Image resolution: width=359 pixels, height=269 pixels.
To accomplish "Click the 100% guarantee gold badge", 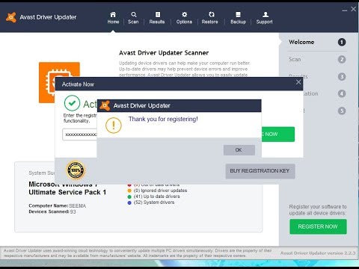I will click(76, 170).
